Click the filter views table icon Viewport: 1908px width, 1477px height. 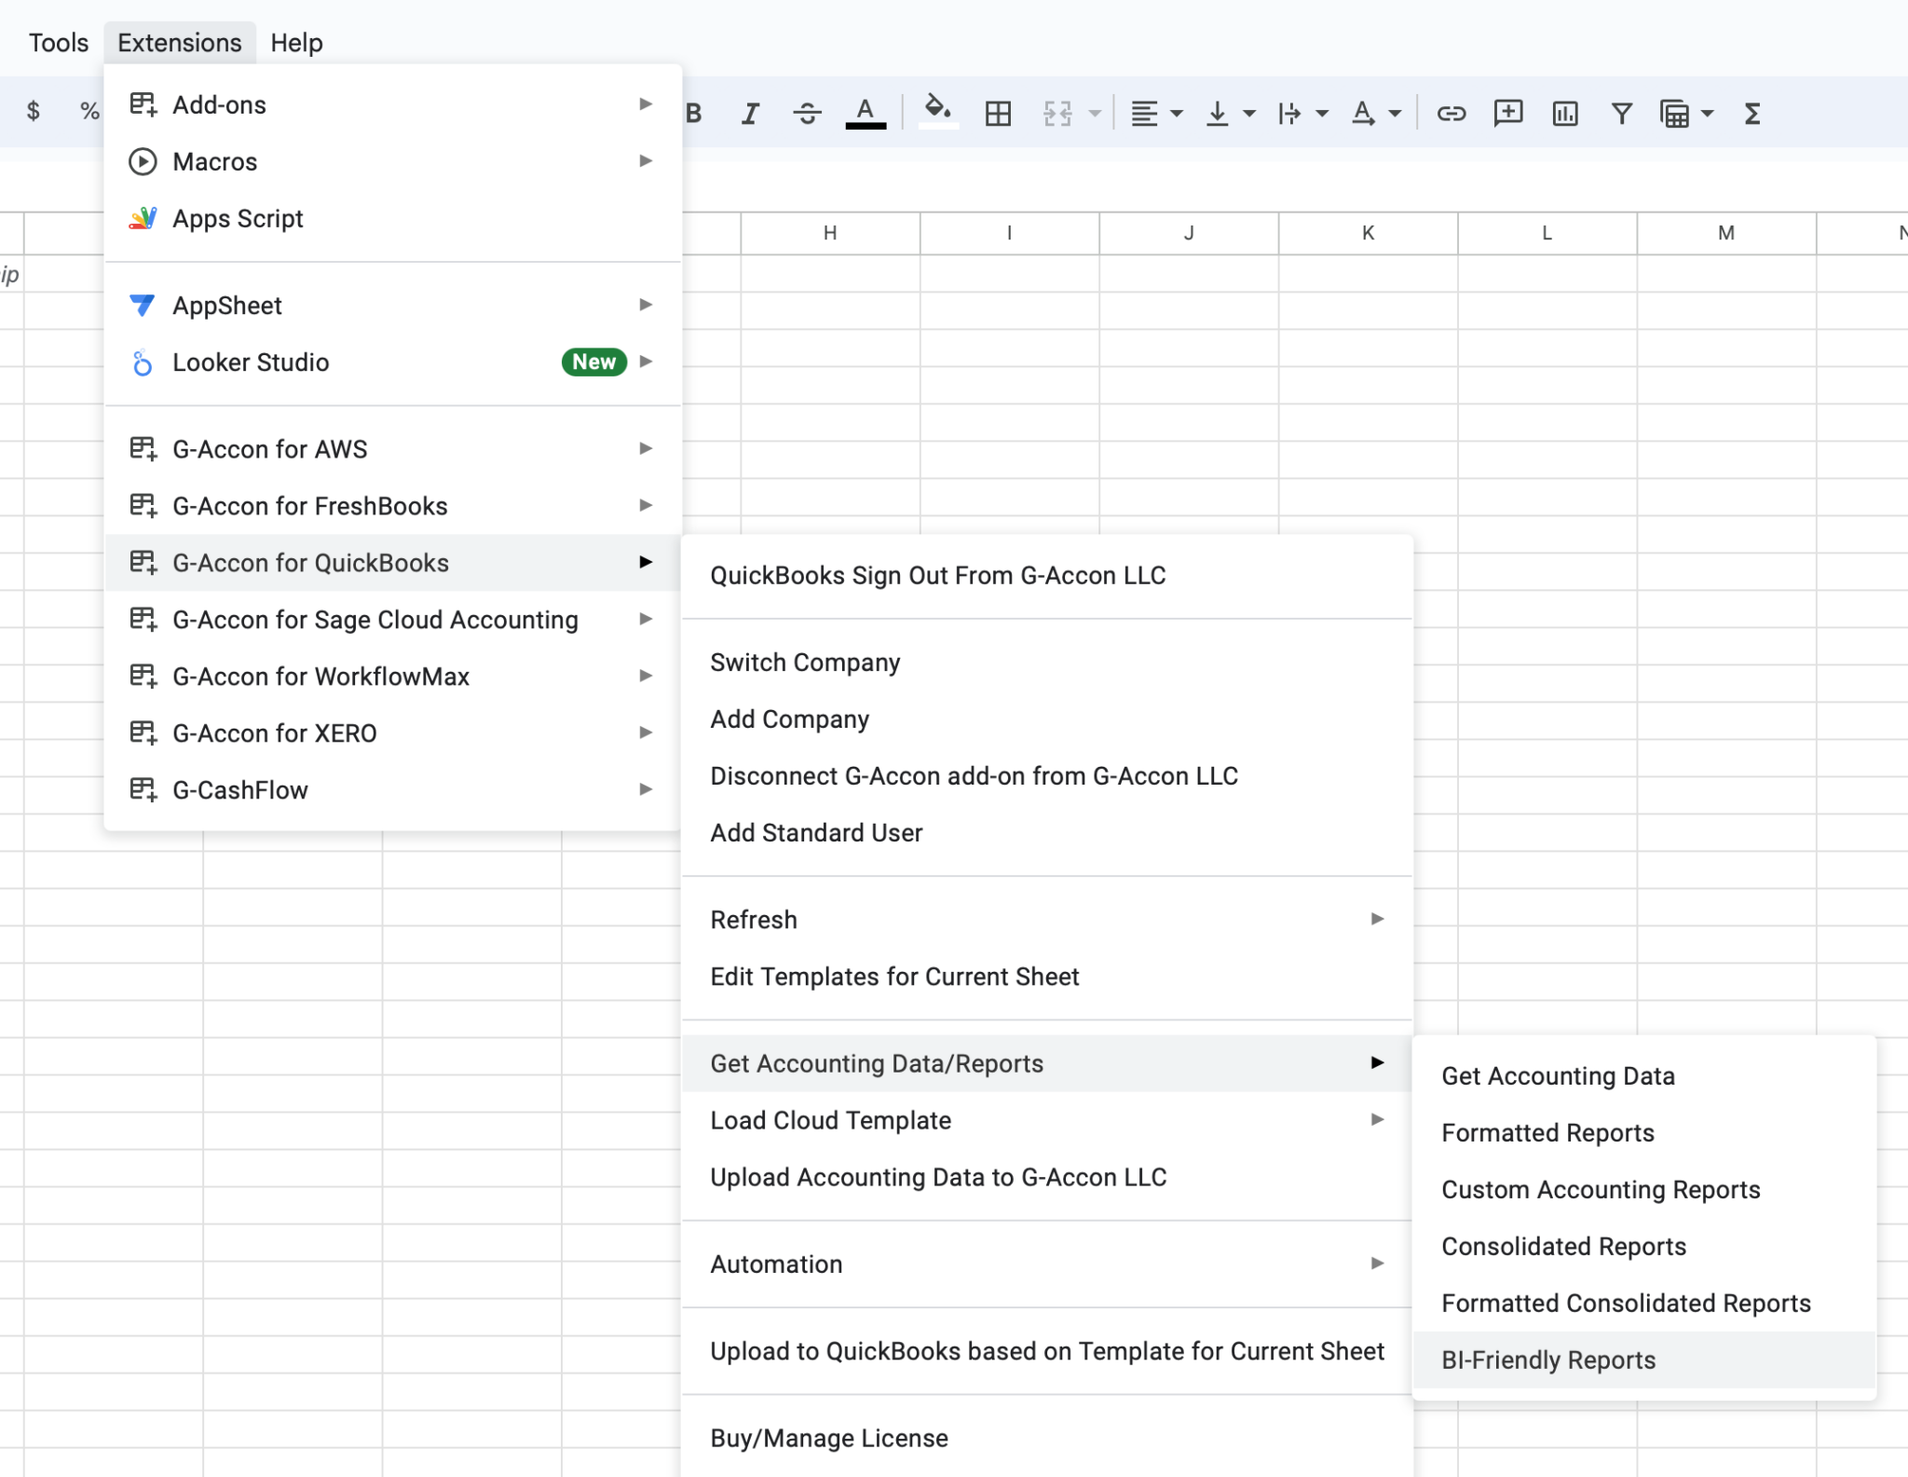(1674, 114)
